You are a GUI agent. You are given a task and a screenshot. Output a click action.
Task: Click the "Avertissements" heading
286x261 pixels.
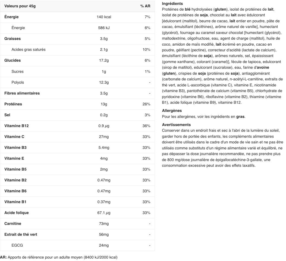[176, 125]
